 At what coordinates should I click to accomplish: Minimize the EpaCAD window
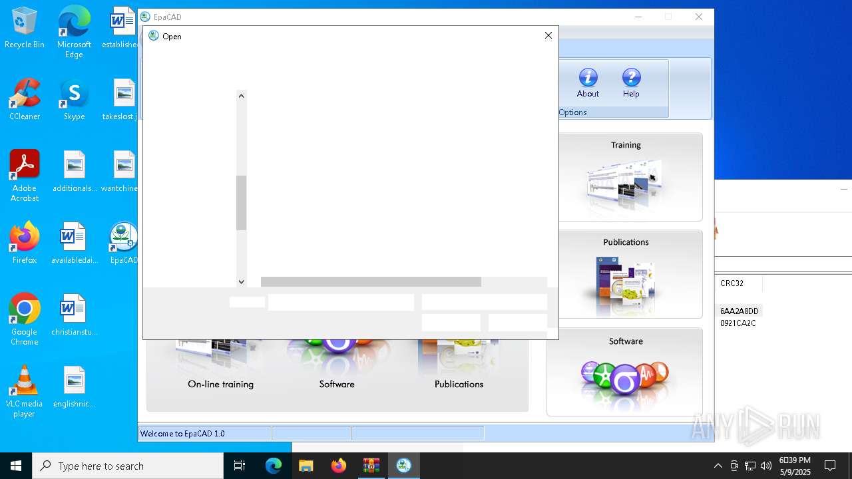tap(638, 17)
